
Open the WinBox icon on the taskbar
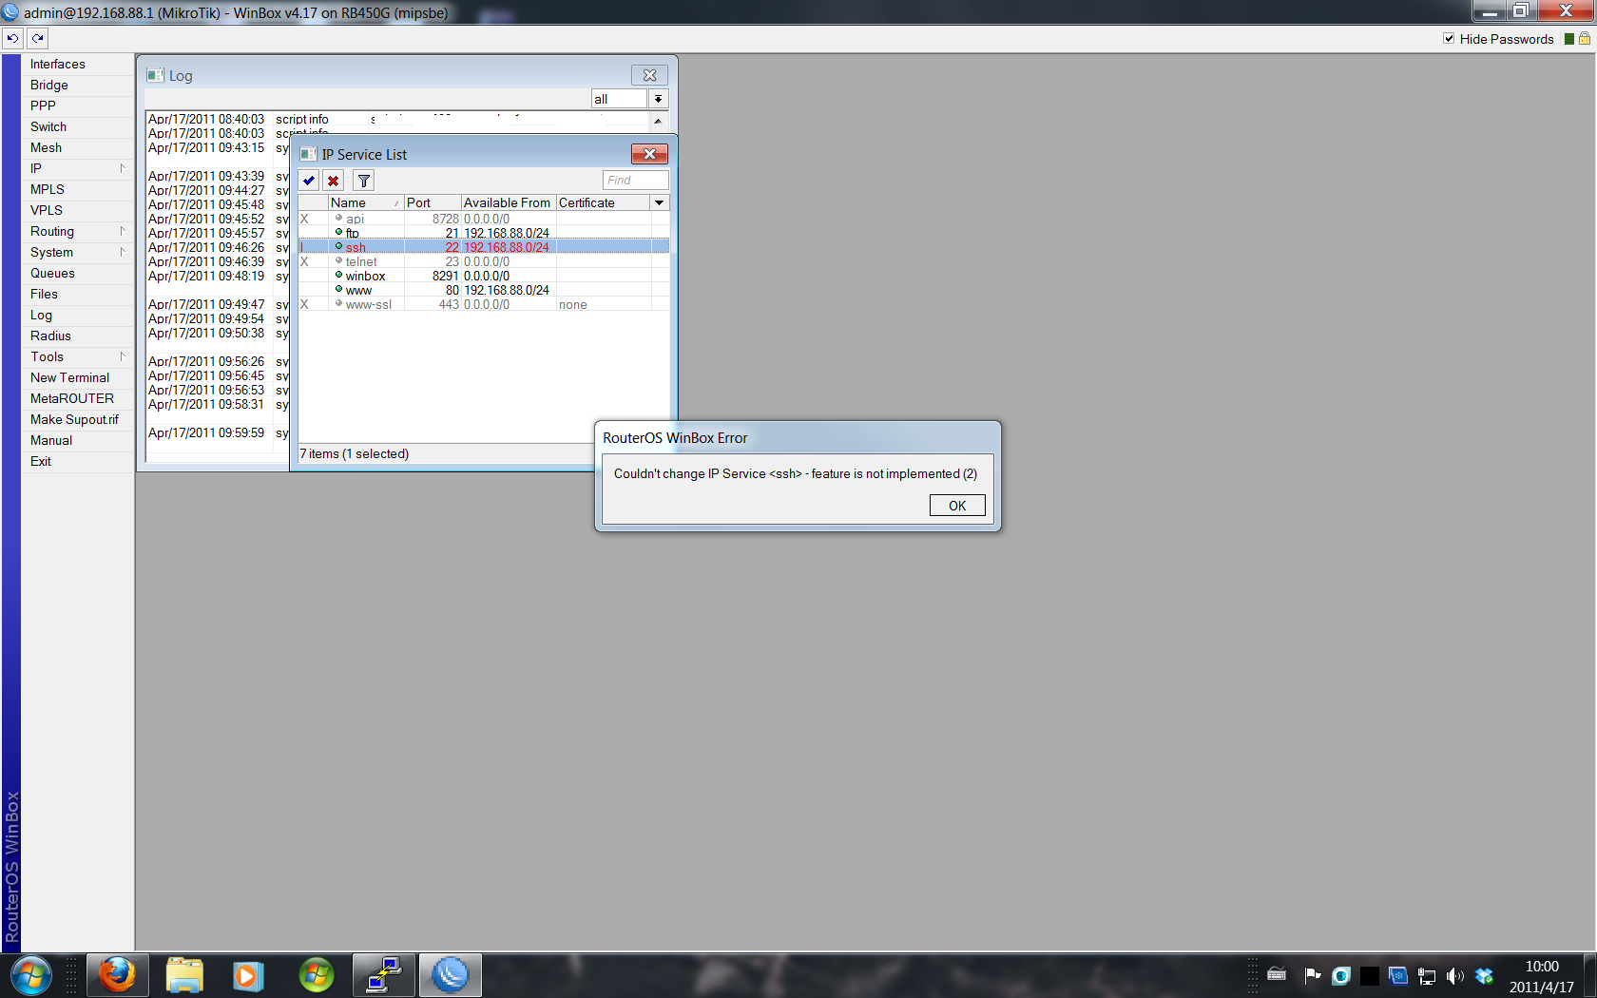click(450, 975)
